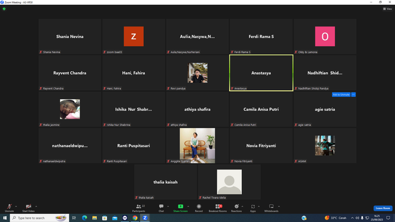The image size is (395, 222).
Task: Click the taskbar clock showing 16.25
Action: click(377, 218)
